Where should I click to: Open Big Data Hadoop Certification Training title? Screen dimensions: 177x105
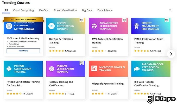[146, 84]
